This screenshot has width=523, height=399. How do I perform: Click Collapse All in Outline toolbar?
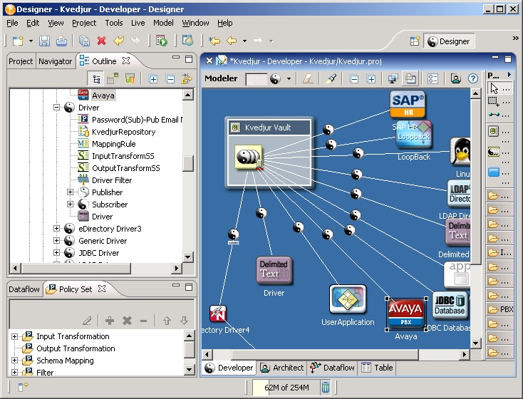(170, 79)
